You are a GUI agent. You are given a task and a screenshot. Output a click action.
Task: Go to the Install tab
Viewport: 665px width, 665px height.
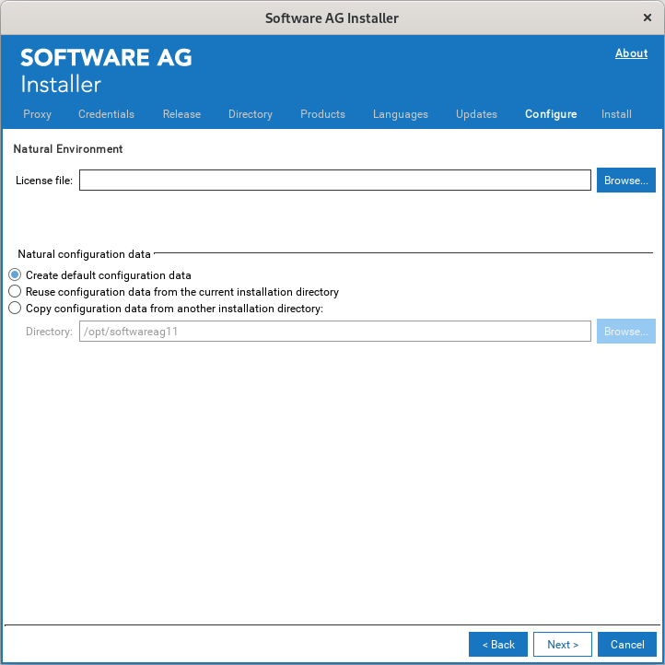616,114
